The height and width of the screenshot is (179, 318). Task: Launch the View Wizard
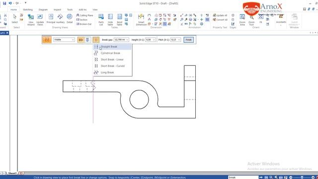[31, 20]
